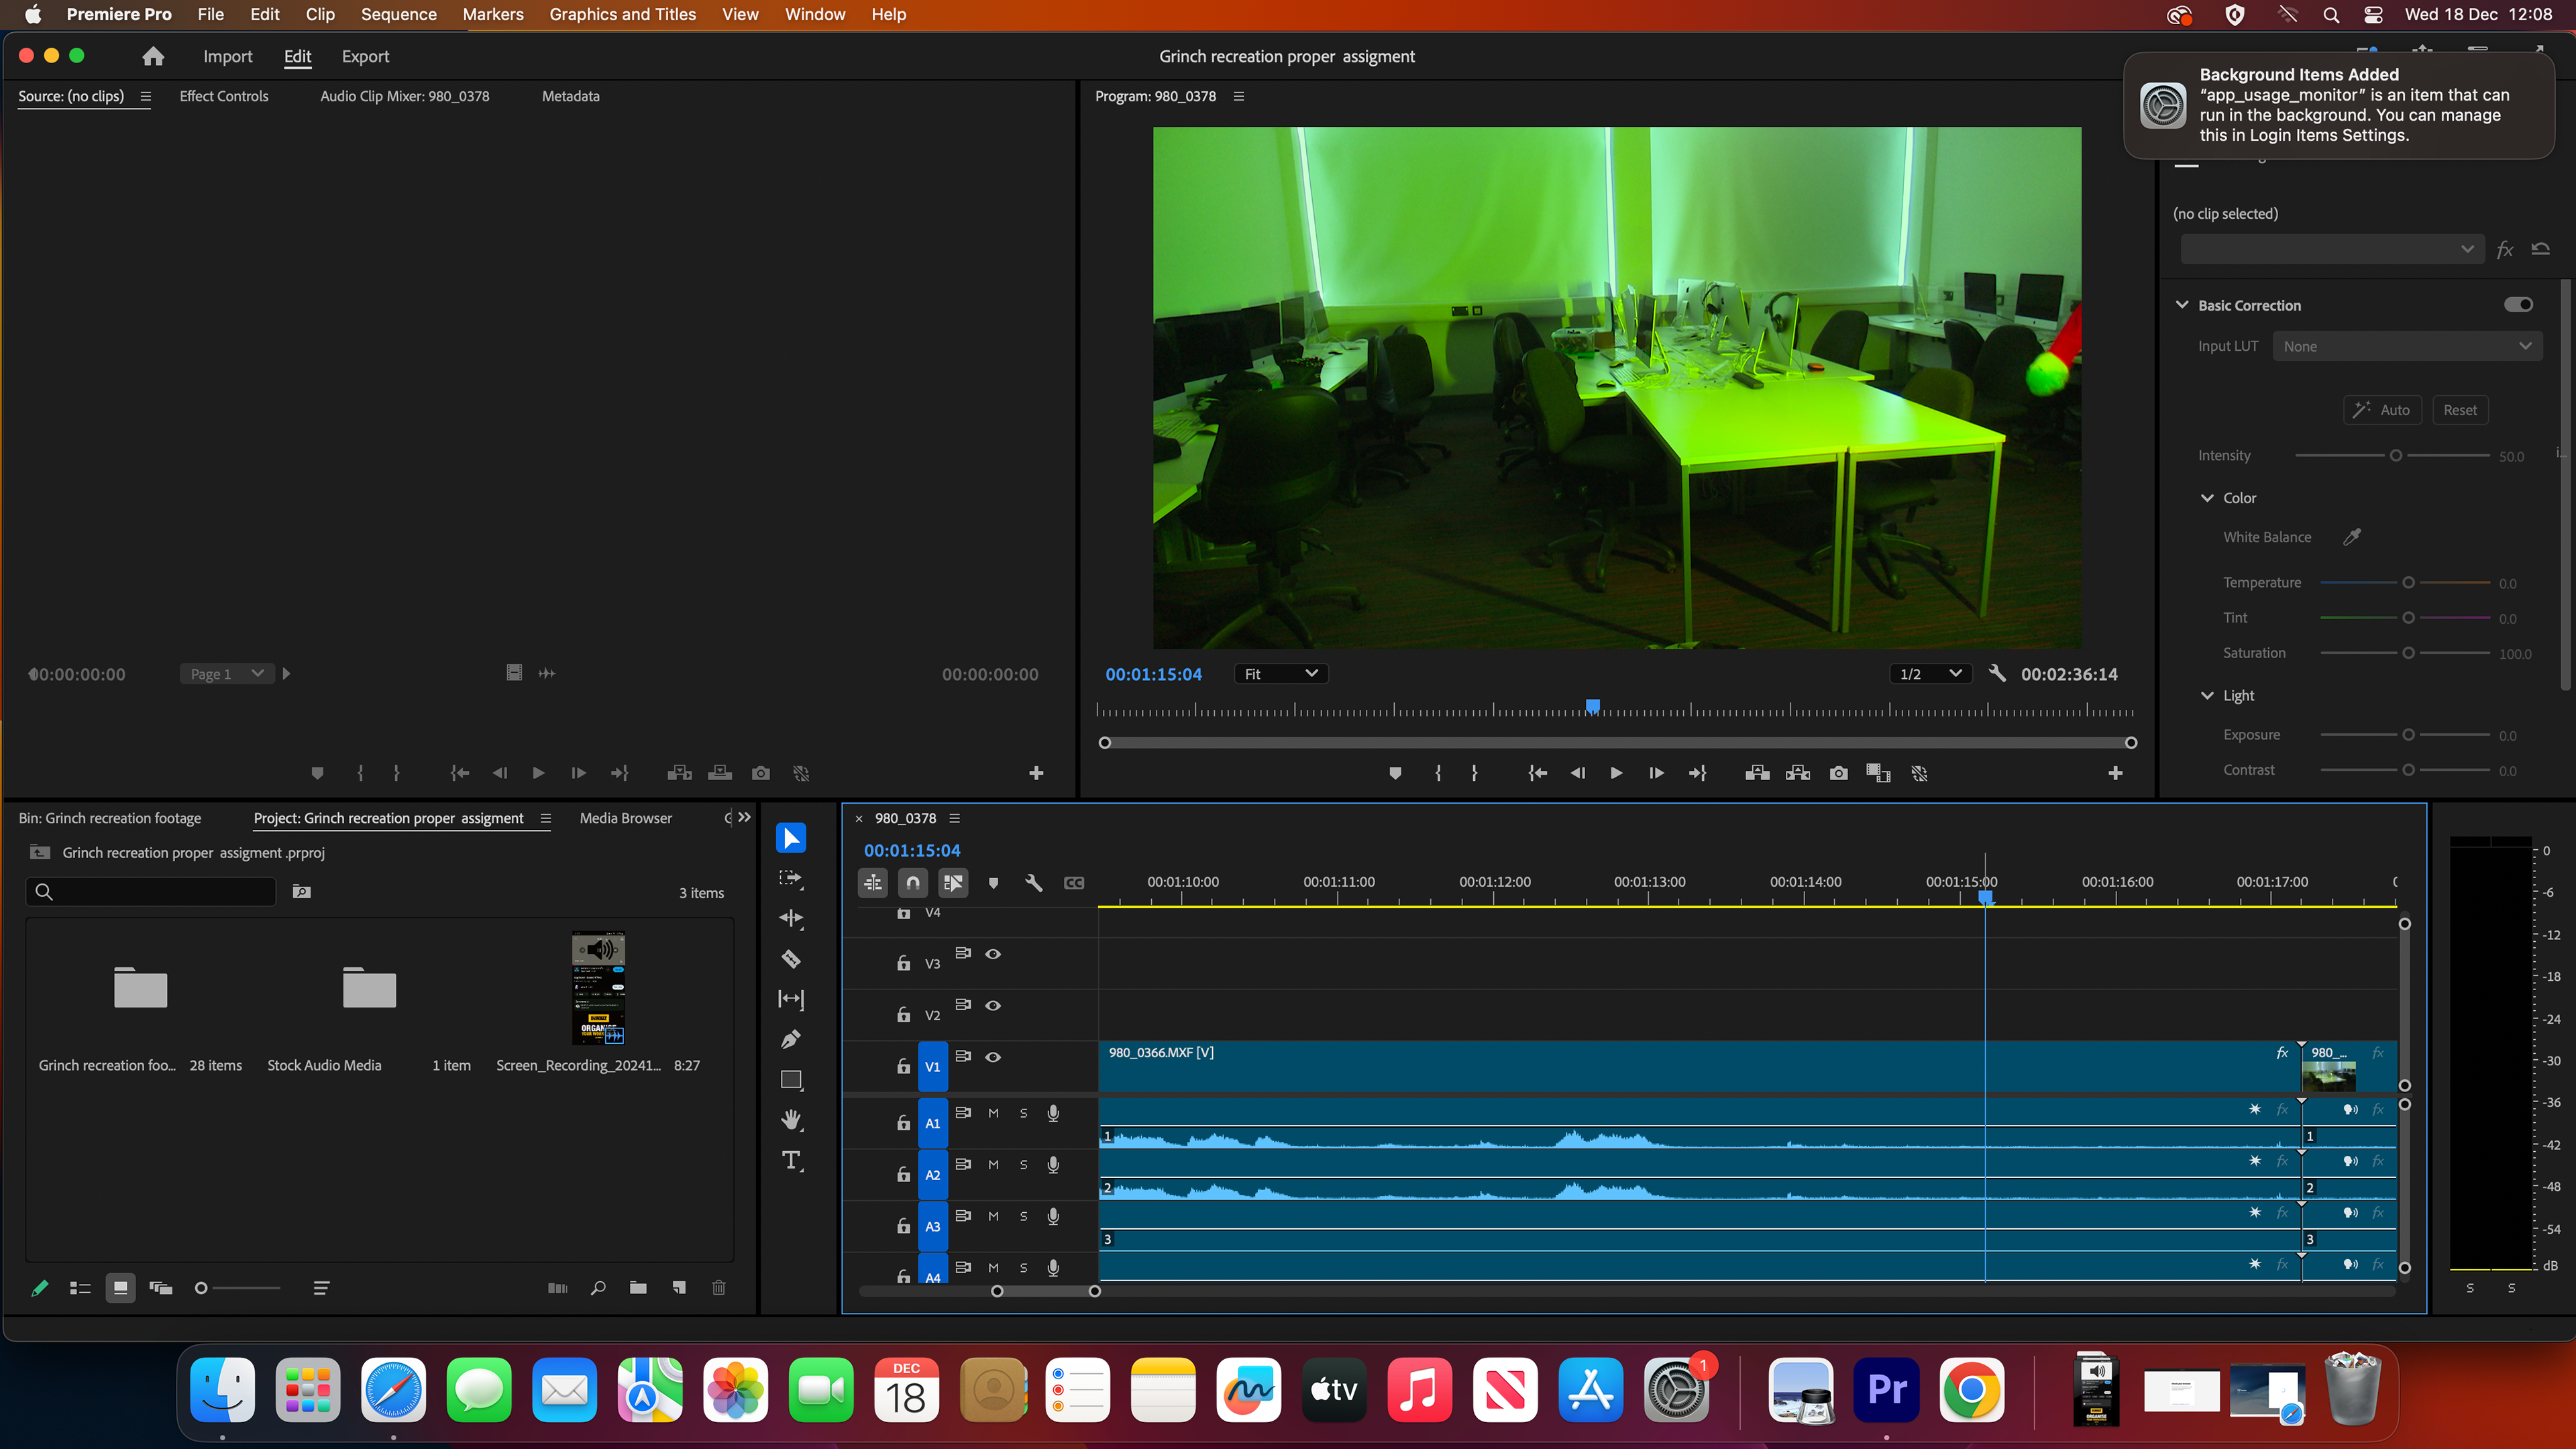
Task: Toggle V3 track output eye
Action: tap(993, 954)
